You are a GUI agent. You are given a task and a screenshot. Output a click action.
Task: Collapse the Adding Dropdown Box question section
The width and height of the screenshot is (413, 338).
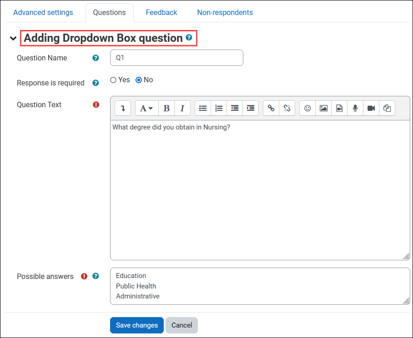click(x=13, y=38)
